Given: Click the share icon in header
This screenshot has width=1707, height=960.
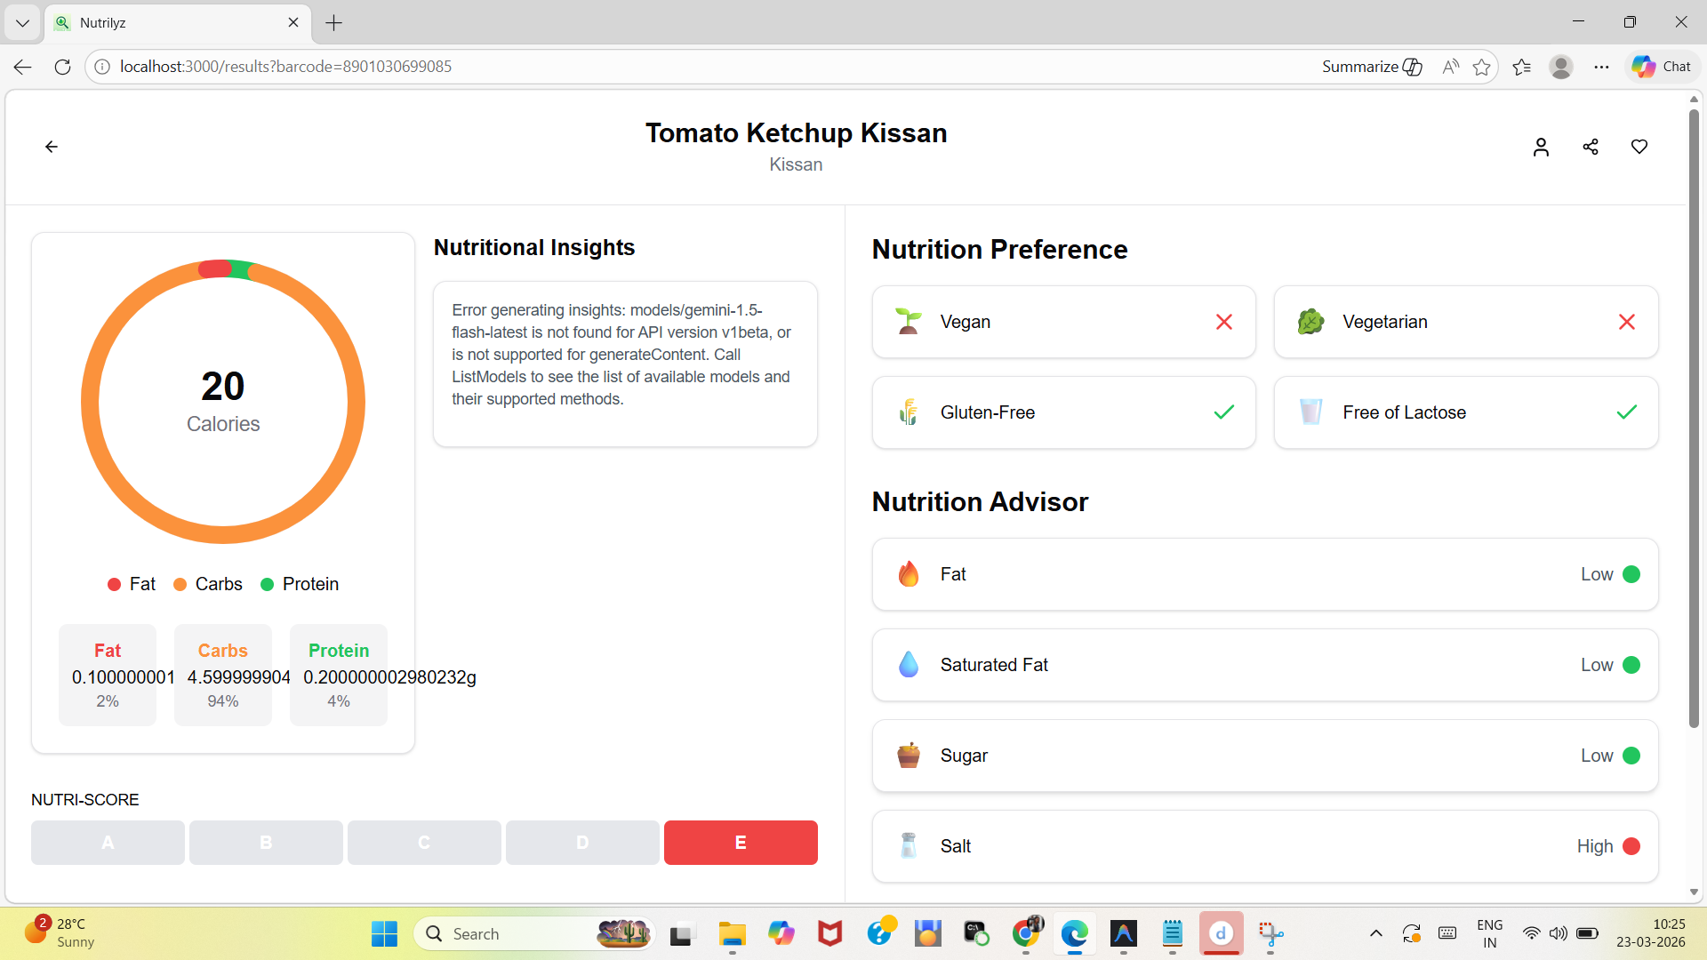Looking at the screenshot, I should [1591, 147].
